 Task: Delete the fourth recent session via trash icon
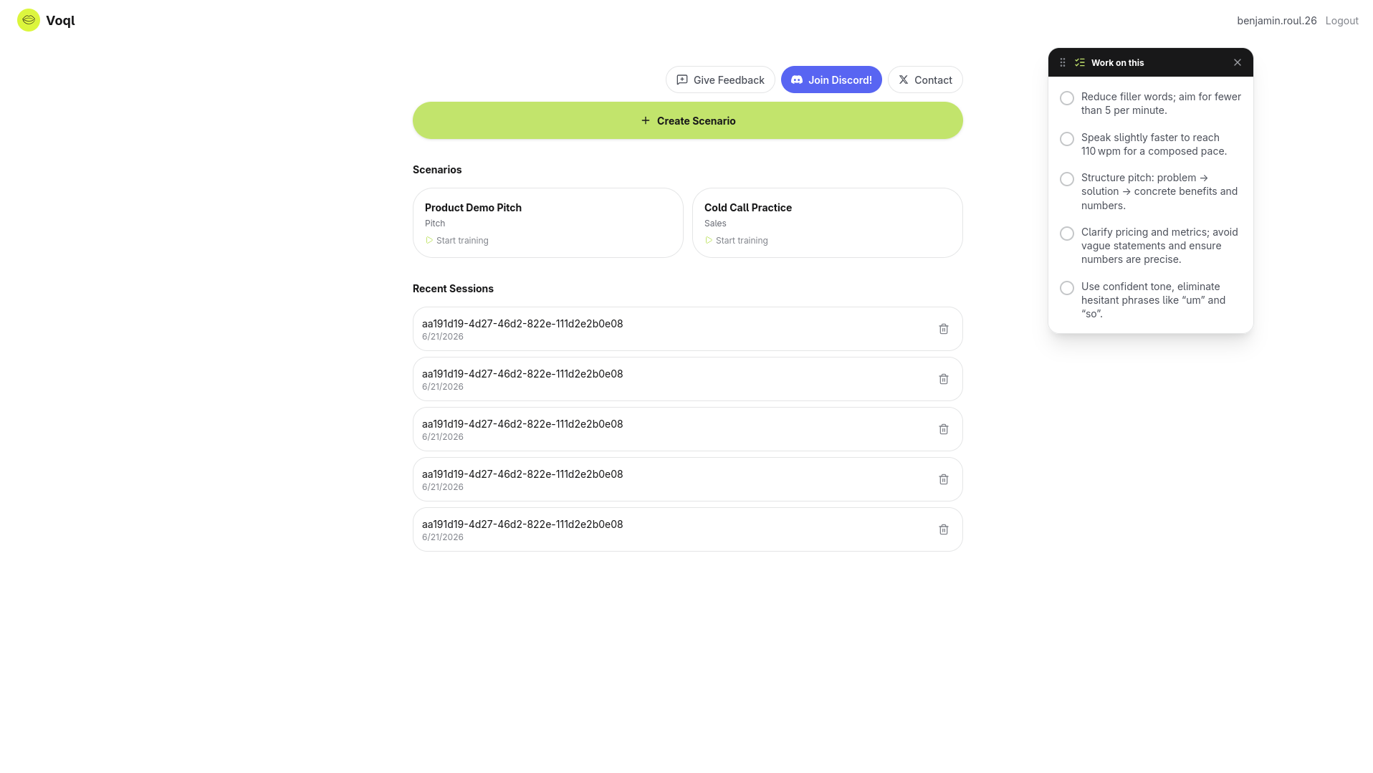click(x=944, y=479)
